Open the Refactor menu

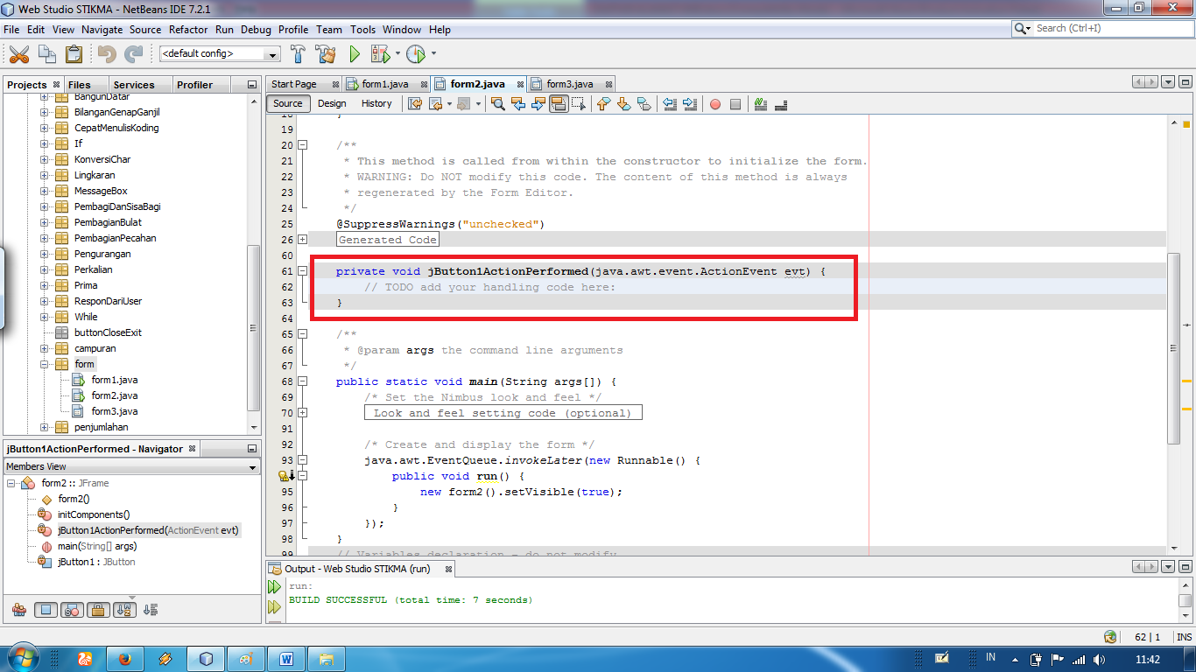tap(188, 29)
